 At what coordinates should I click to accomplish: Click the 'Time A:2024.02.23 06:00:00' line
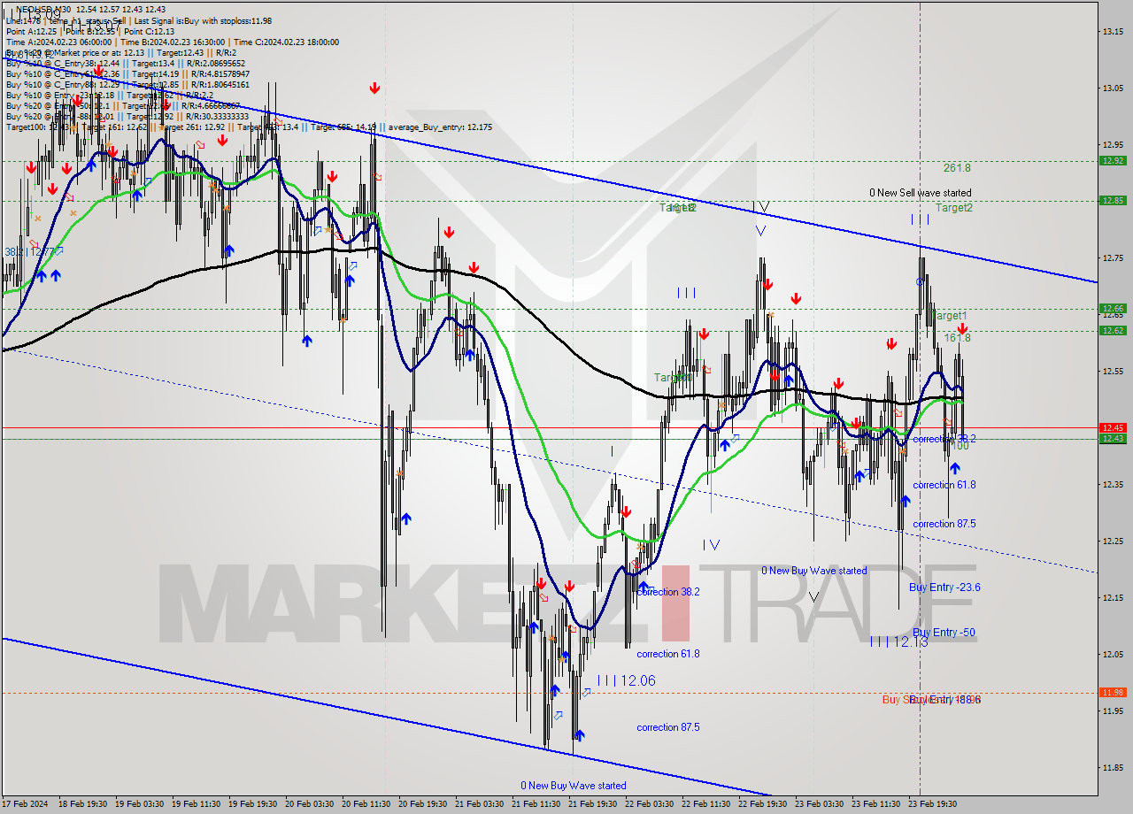tap(59, 42)
